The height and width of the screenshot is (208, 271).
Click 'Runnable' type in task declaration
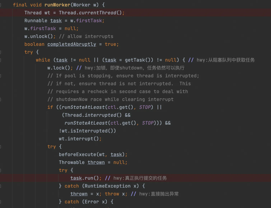pyautogui.click(x=36, y=21)
